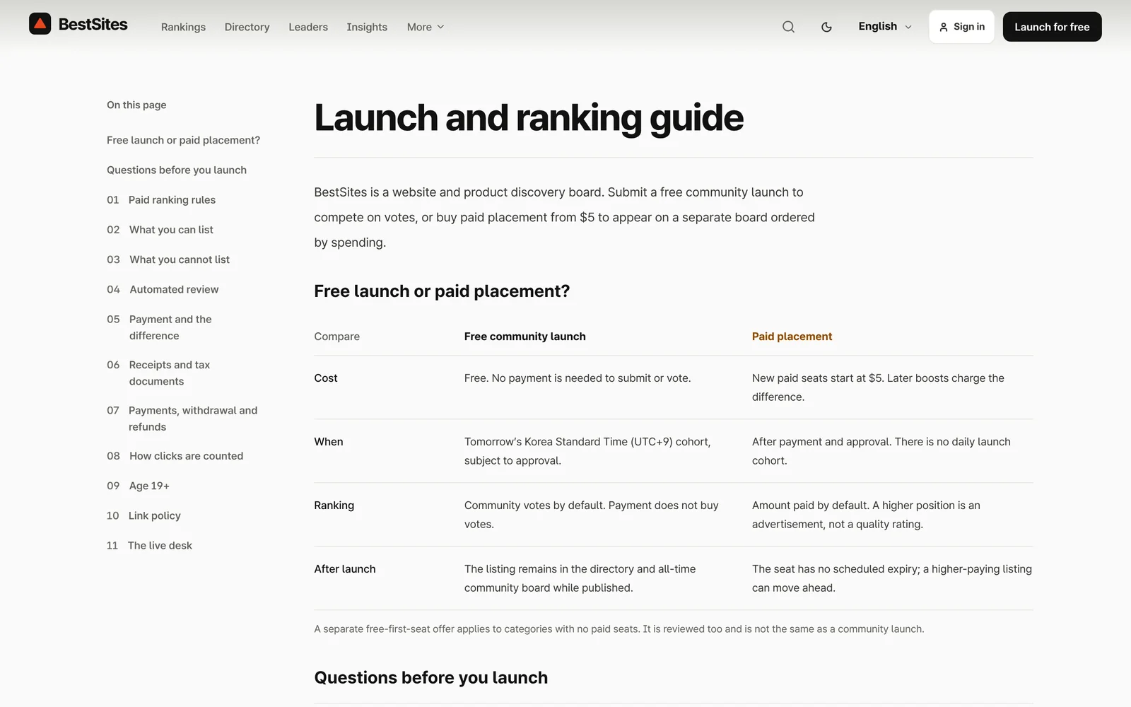
Task: Click the 'Amount paid by default' cell
Action: pos(866,515)
